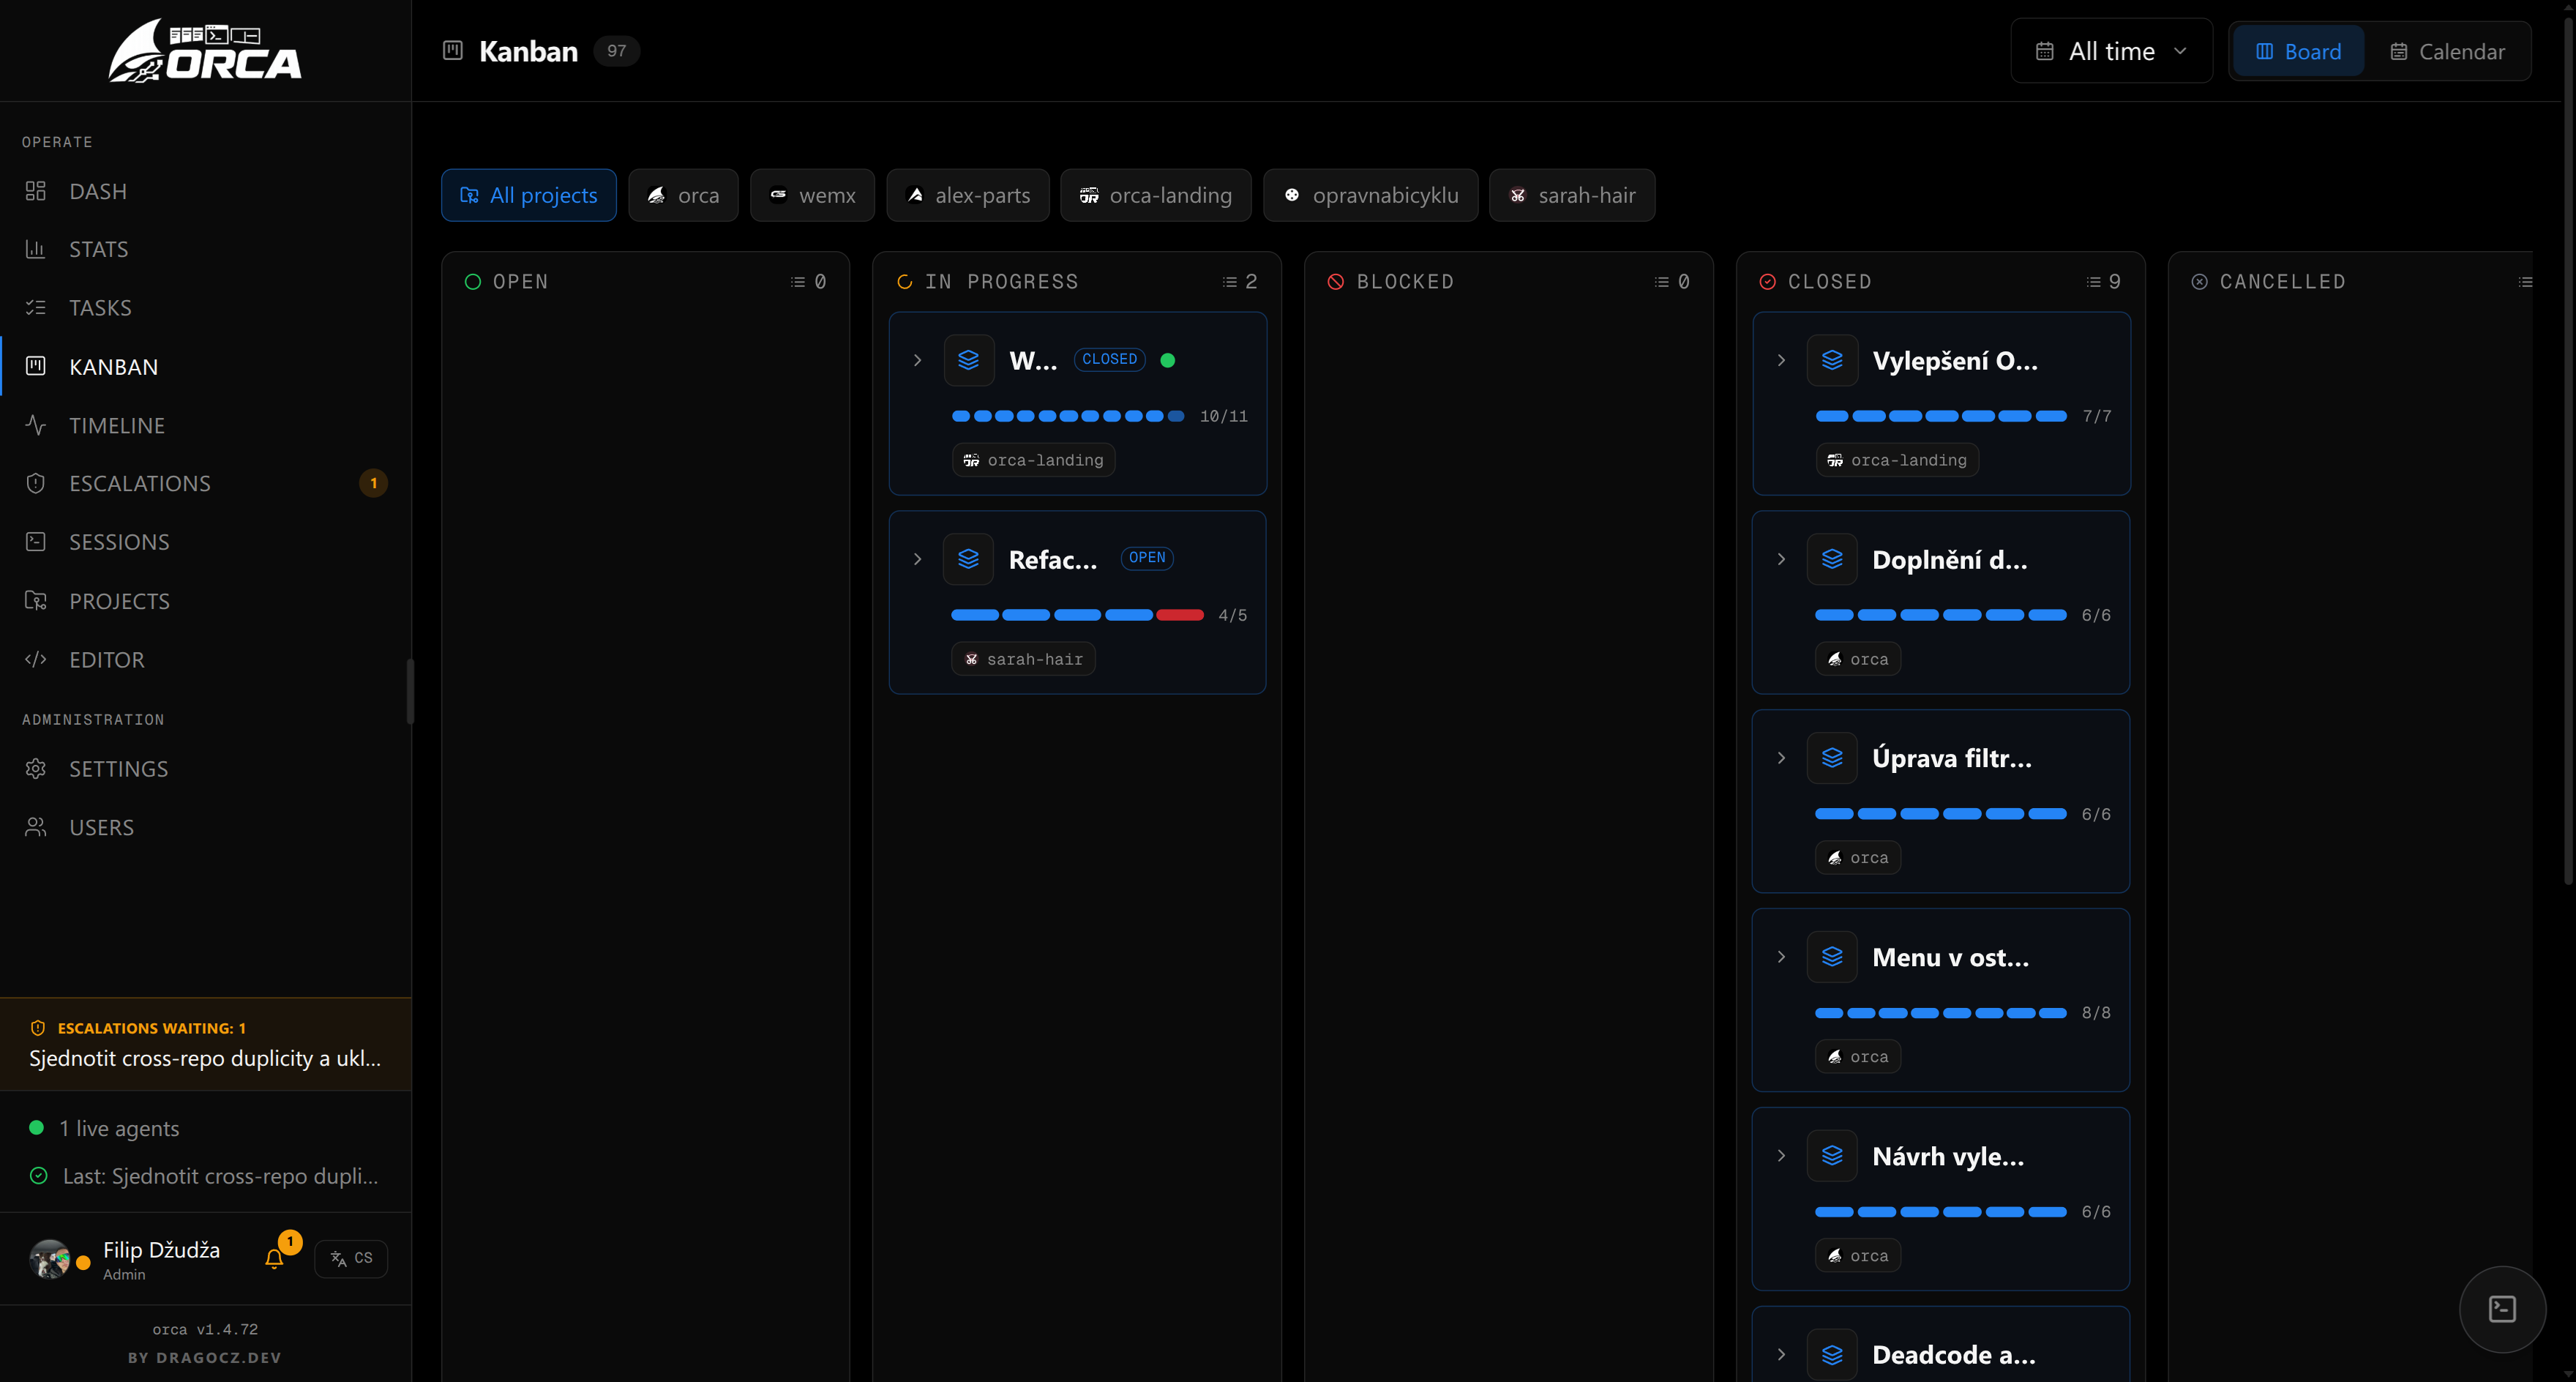Open the floating terminal button

pos(2502,1309)
